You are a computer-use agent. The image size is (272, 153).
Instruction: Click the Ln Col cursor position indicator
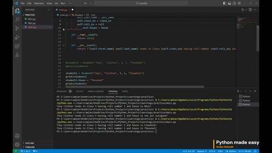188,151
